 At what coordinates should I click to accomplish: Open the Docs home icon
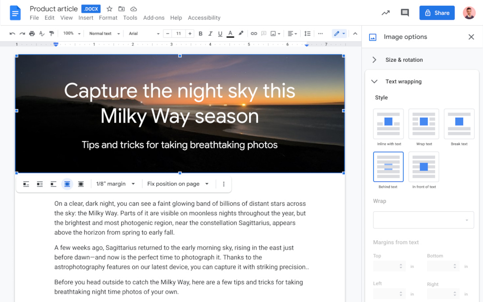point(15,13)
